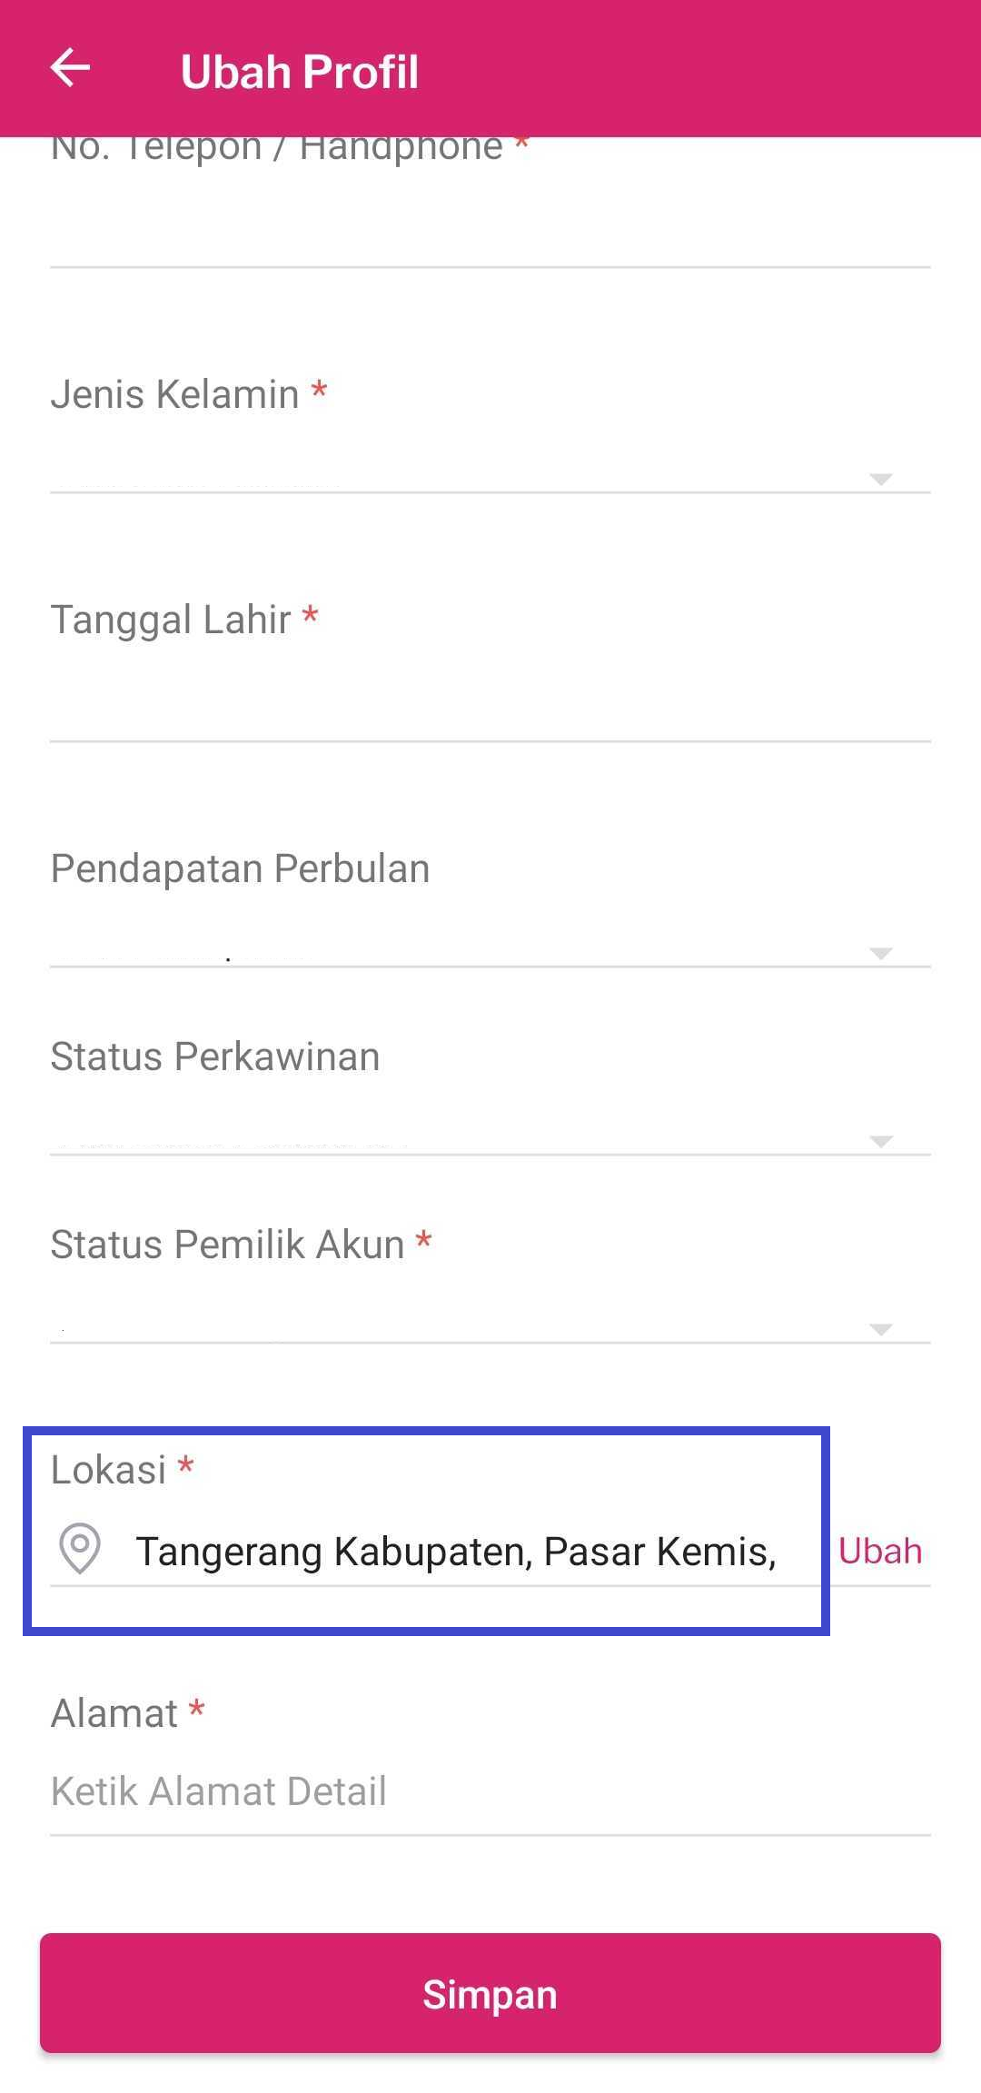Select the Tangerang Kabupaten location text
981x2093 pixels.
click(x=456, y=1552)
